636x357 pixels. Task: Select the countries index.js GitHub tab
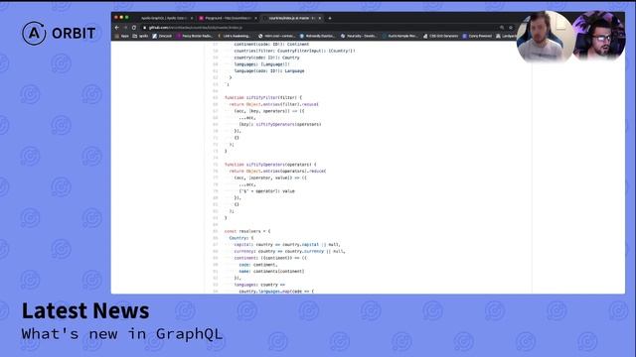coord(291,18)
